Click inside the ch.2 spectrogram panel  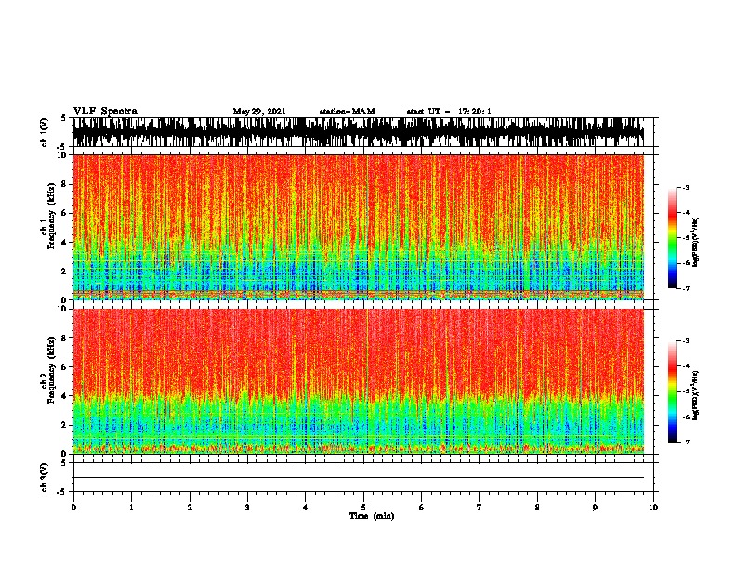click(x=359, y=381)
